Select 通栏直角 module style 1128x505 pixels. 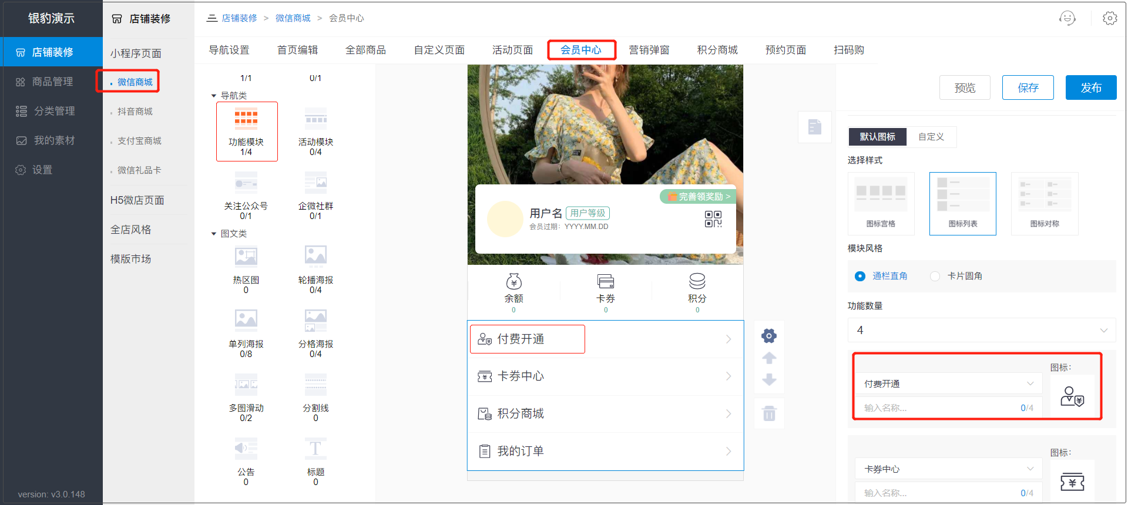click(860, 276)
